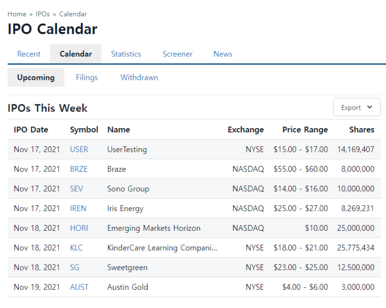
Task: Click the $18.00 - $21.00 price range
Action: tap(301, 247)
